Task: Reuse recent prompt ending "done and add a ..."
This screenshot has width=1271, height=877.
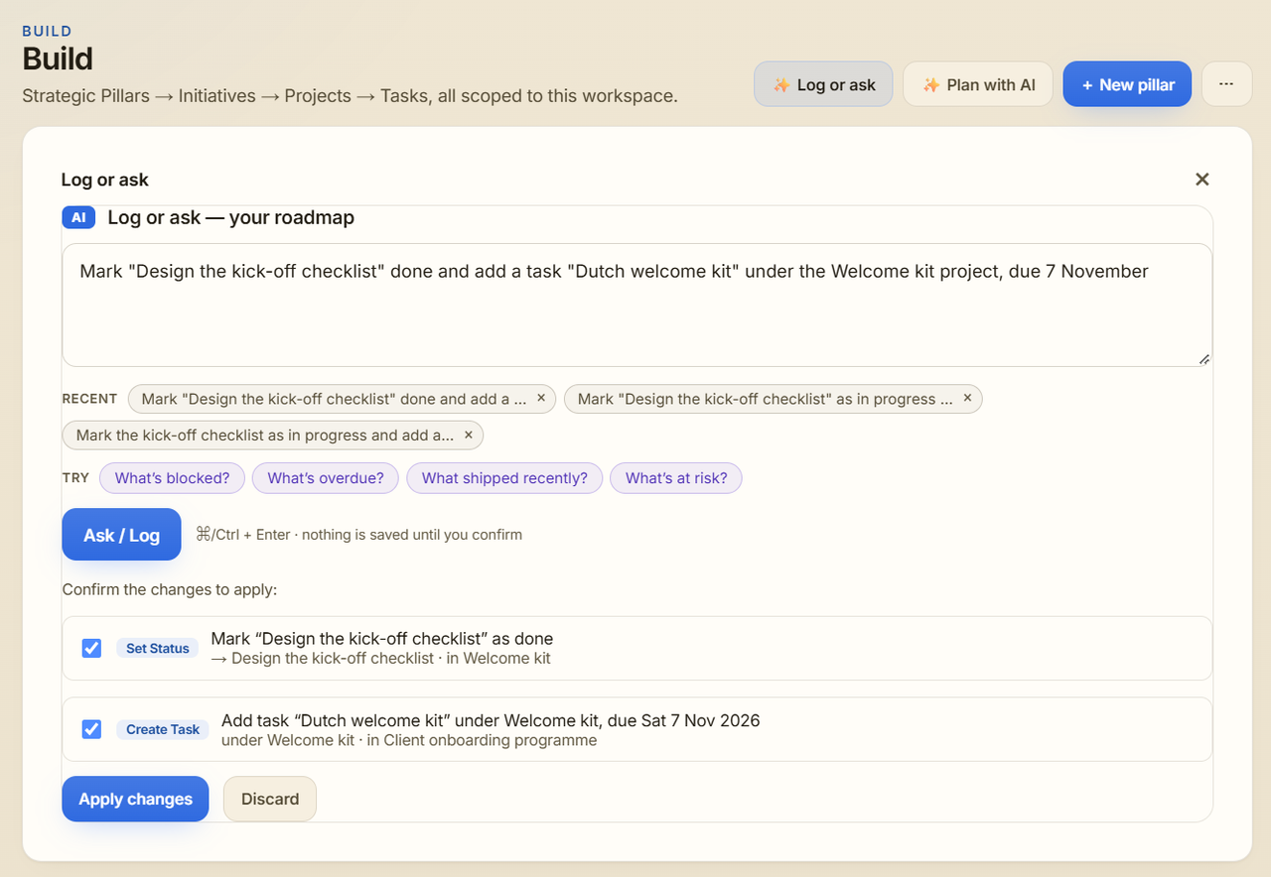Action: click(334, 399)
